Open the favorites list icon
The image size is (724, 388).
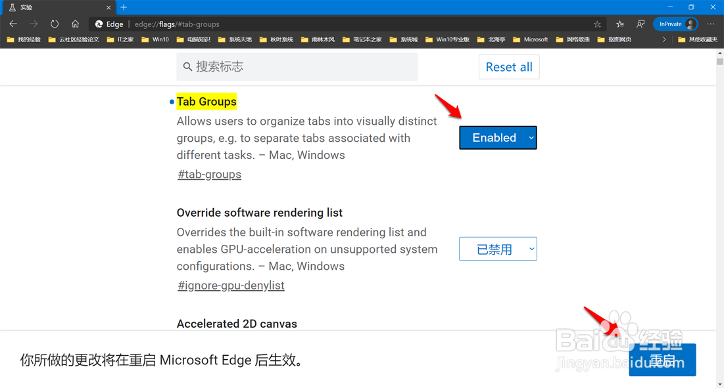click(620, 24)
